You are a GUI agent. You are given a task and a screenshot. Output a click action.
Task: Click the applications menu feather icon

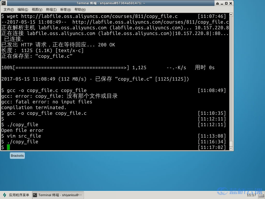tap(5, 195)
